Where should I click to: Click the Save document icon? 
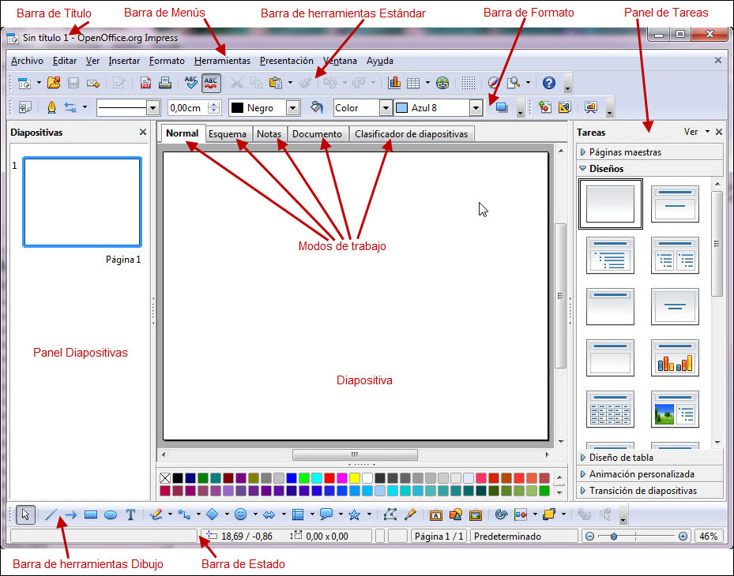point(73,83)
